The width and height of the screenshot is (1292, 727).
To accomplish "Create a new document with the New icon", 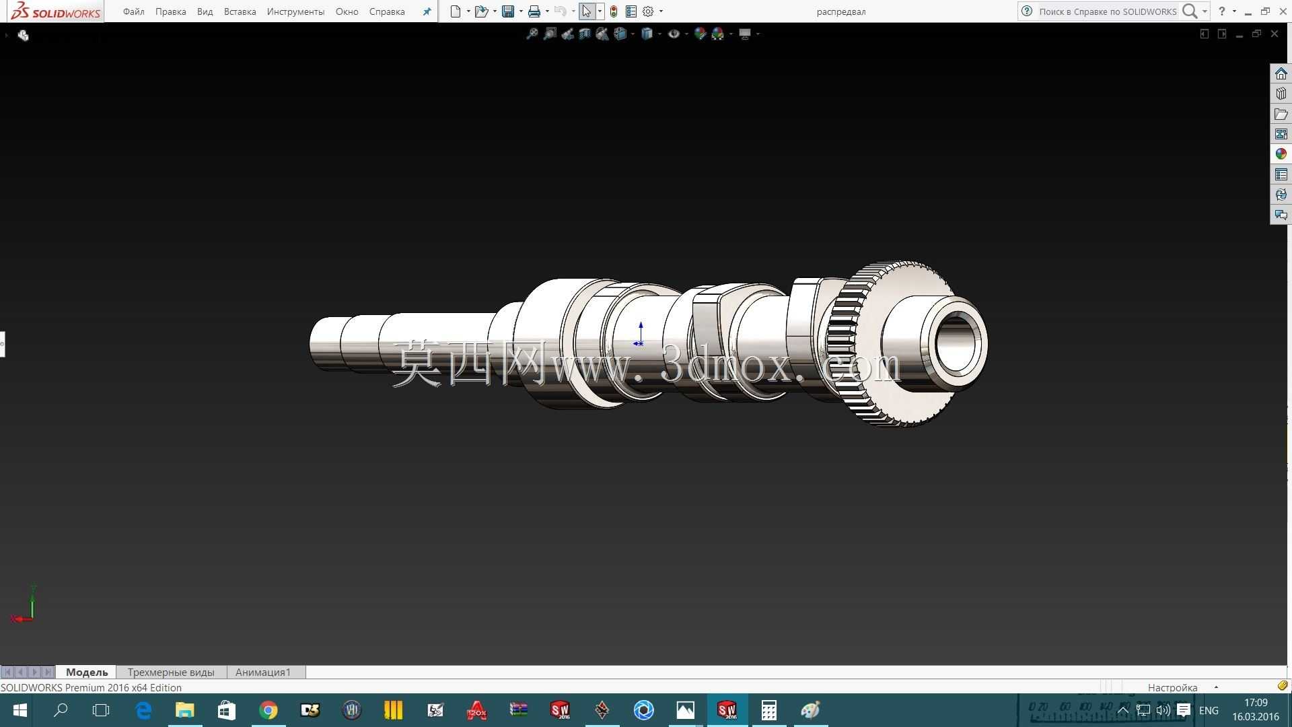I will click(x=456, y=11).
